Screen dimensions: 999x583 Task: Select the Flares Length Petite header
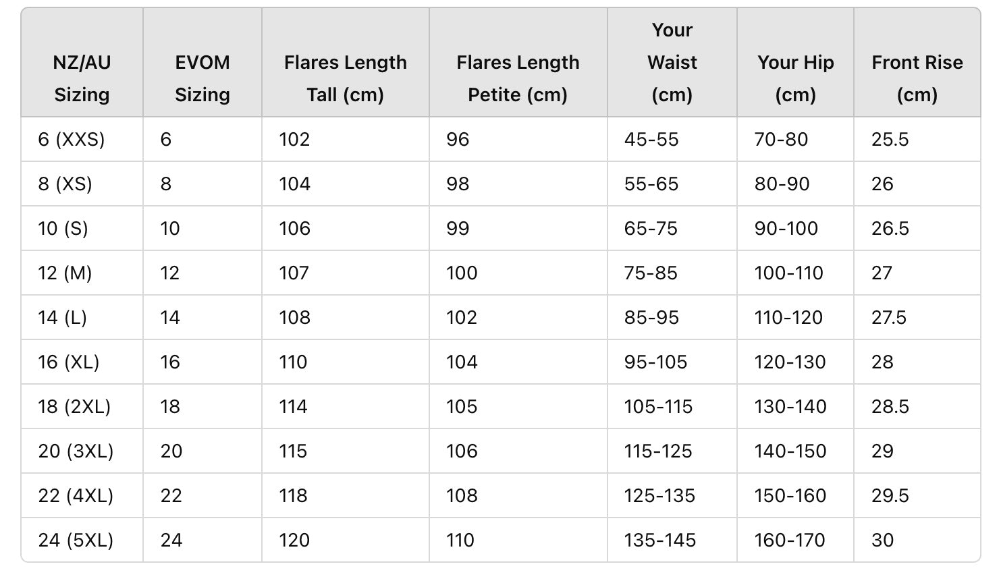(x=518, y=78)
